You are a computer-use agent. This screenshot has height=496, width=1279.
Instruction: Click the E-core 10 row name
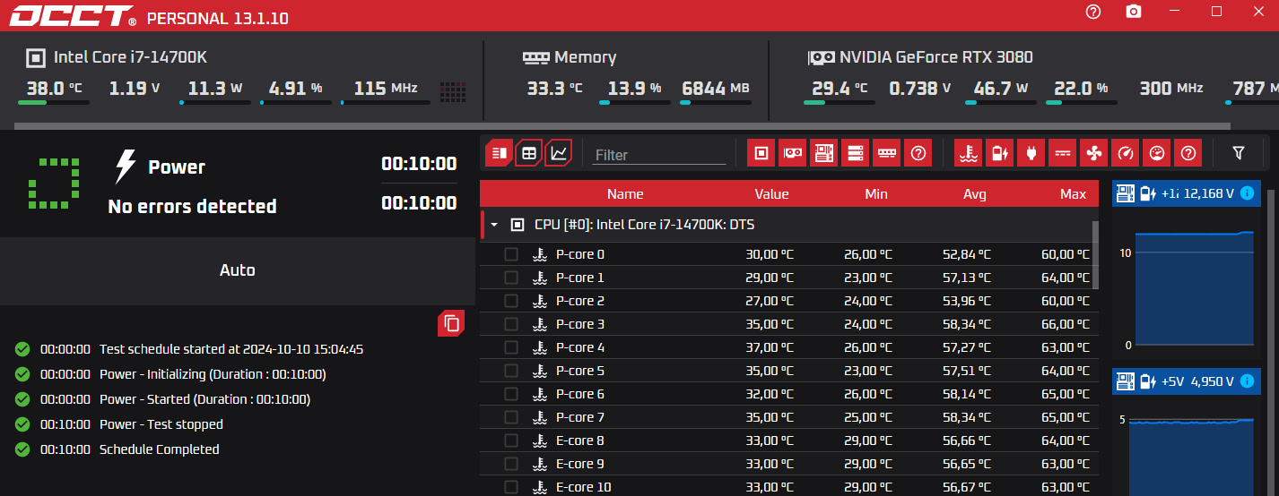[584, 487]
